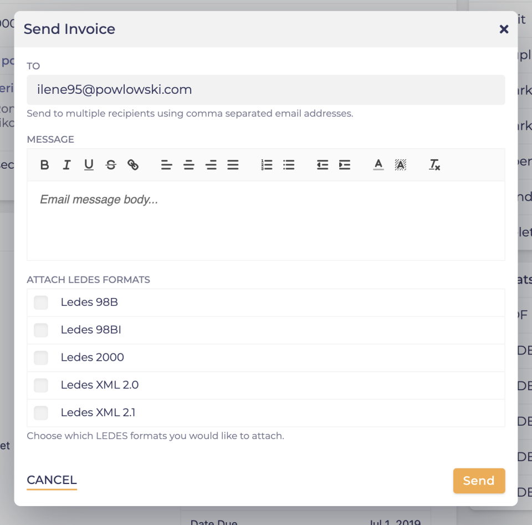
Task: Apply italic formatting
Action: (66, 165)
